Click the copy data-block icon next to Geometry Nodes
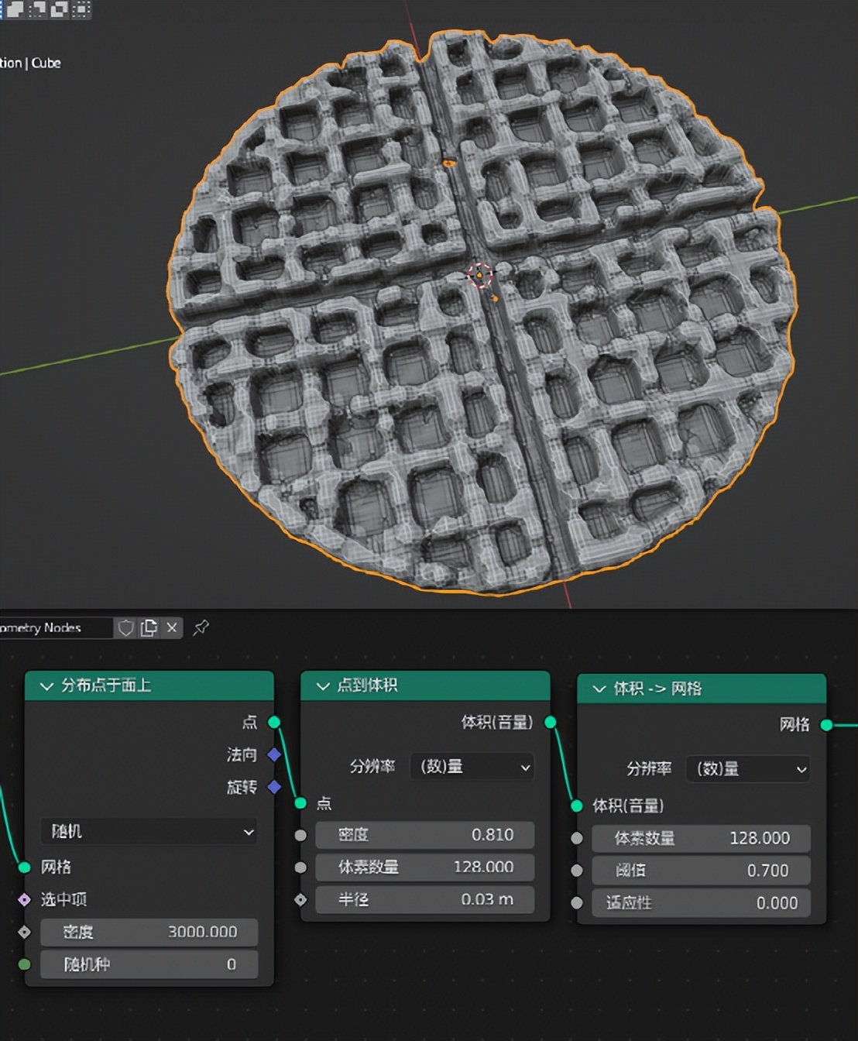This screenshot has height=1041, width=858. click(149, 627)
